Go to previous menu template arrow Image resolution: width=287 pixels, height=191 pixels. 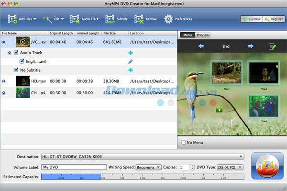click(201, 46)
